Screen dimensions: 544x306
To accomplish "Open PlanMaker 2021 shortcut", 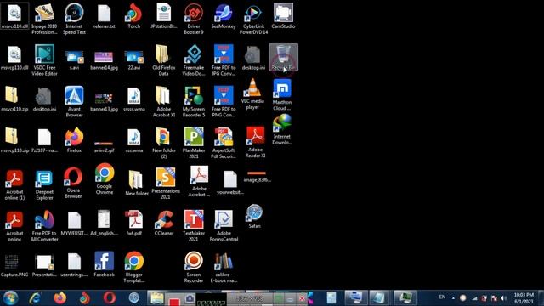I will pyautogui.click(x=194, y=143).
